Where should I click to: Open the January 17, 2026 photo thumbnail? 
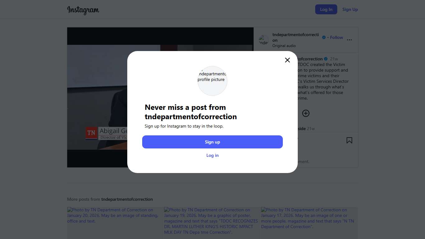point(309,223)
